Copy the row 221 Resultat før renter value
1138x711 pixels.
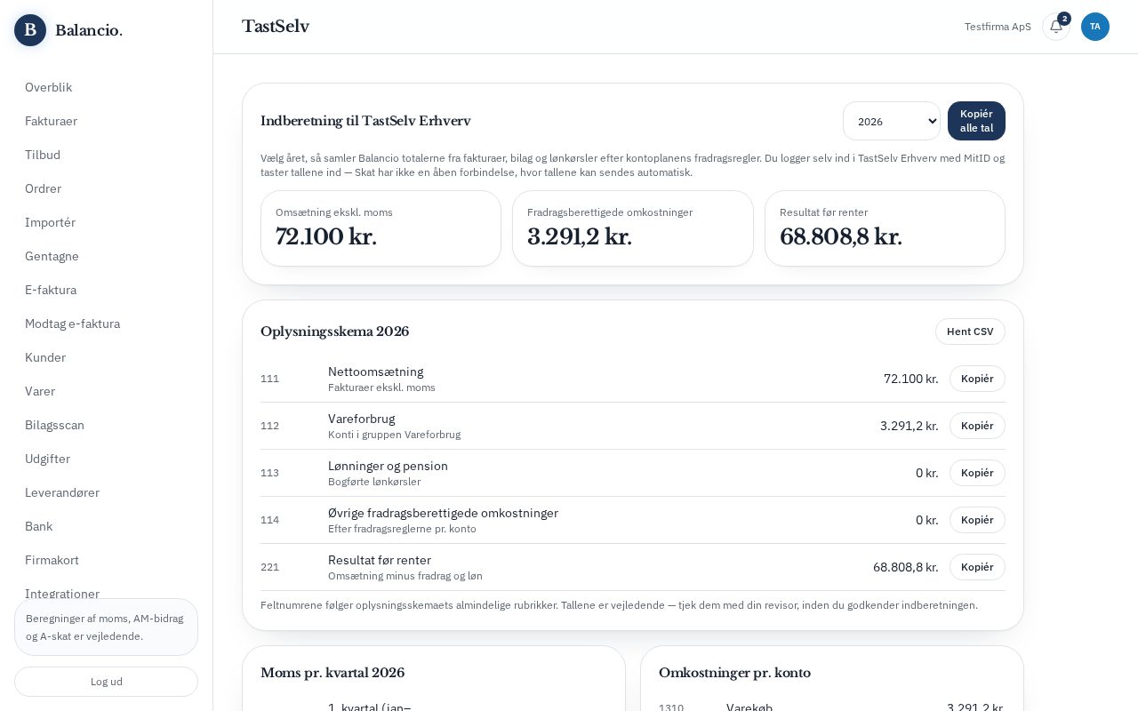[977, 567]
